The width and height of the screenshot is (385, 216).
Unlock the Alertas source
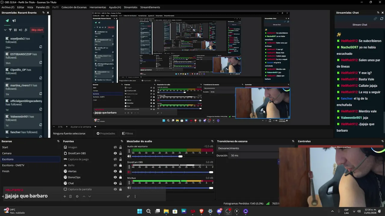(121, 171)
